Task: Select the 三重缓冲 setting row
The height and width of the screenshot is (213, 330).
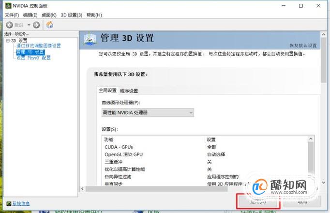Action: click(x=206, y=162)
